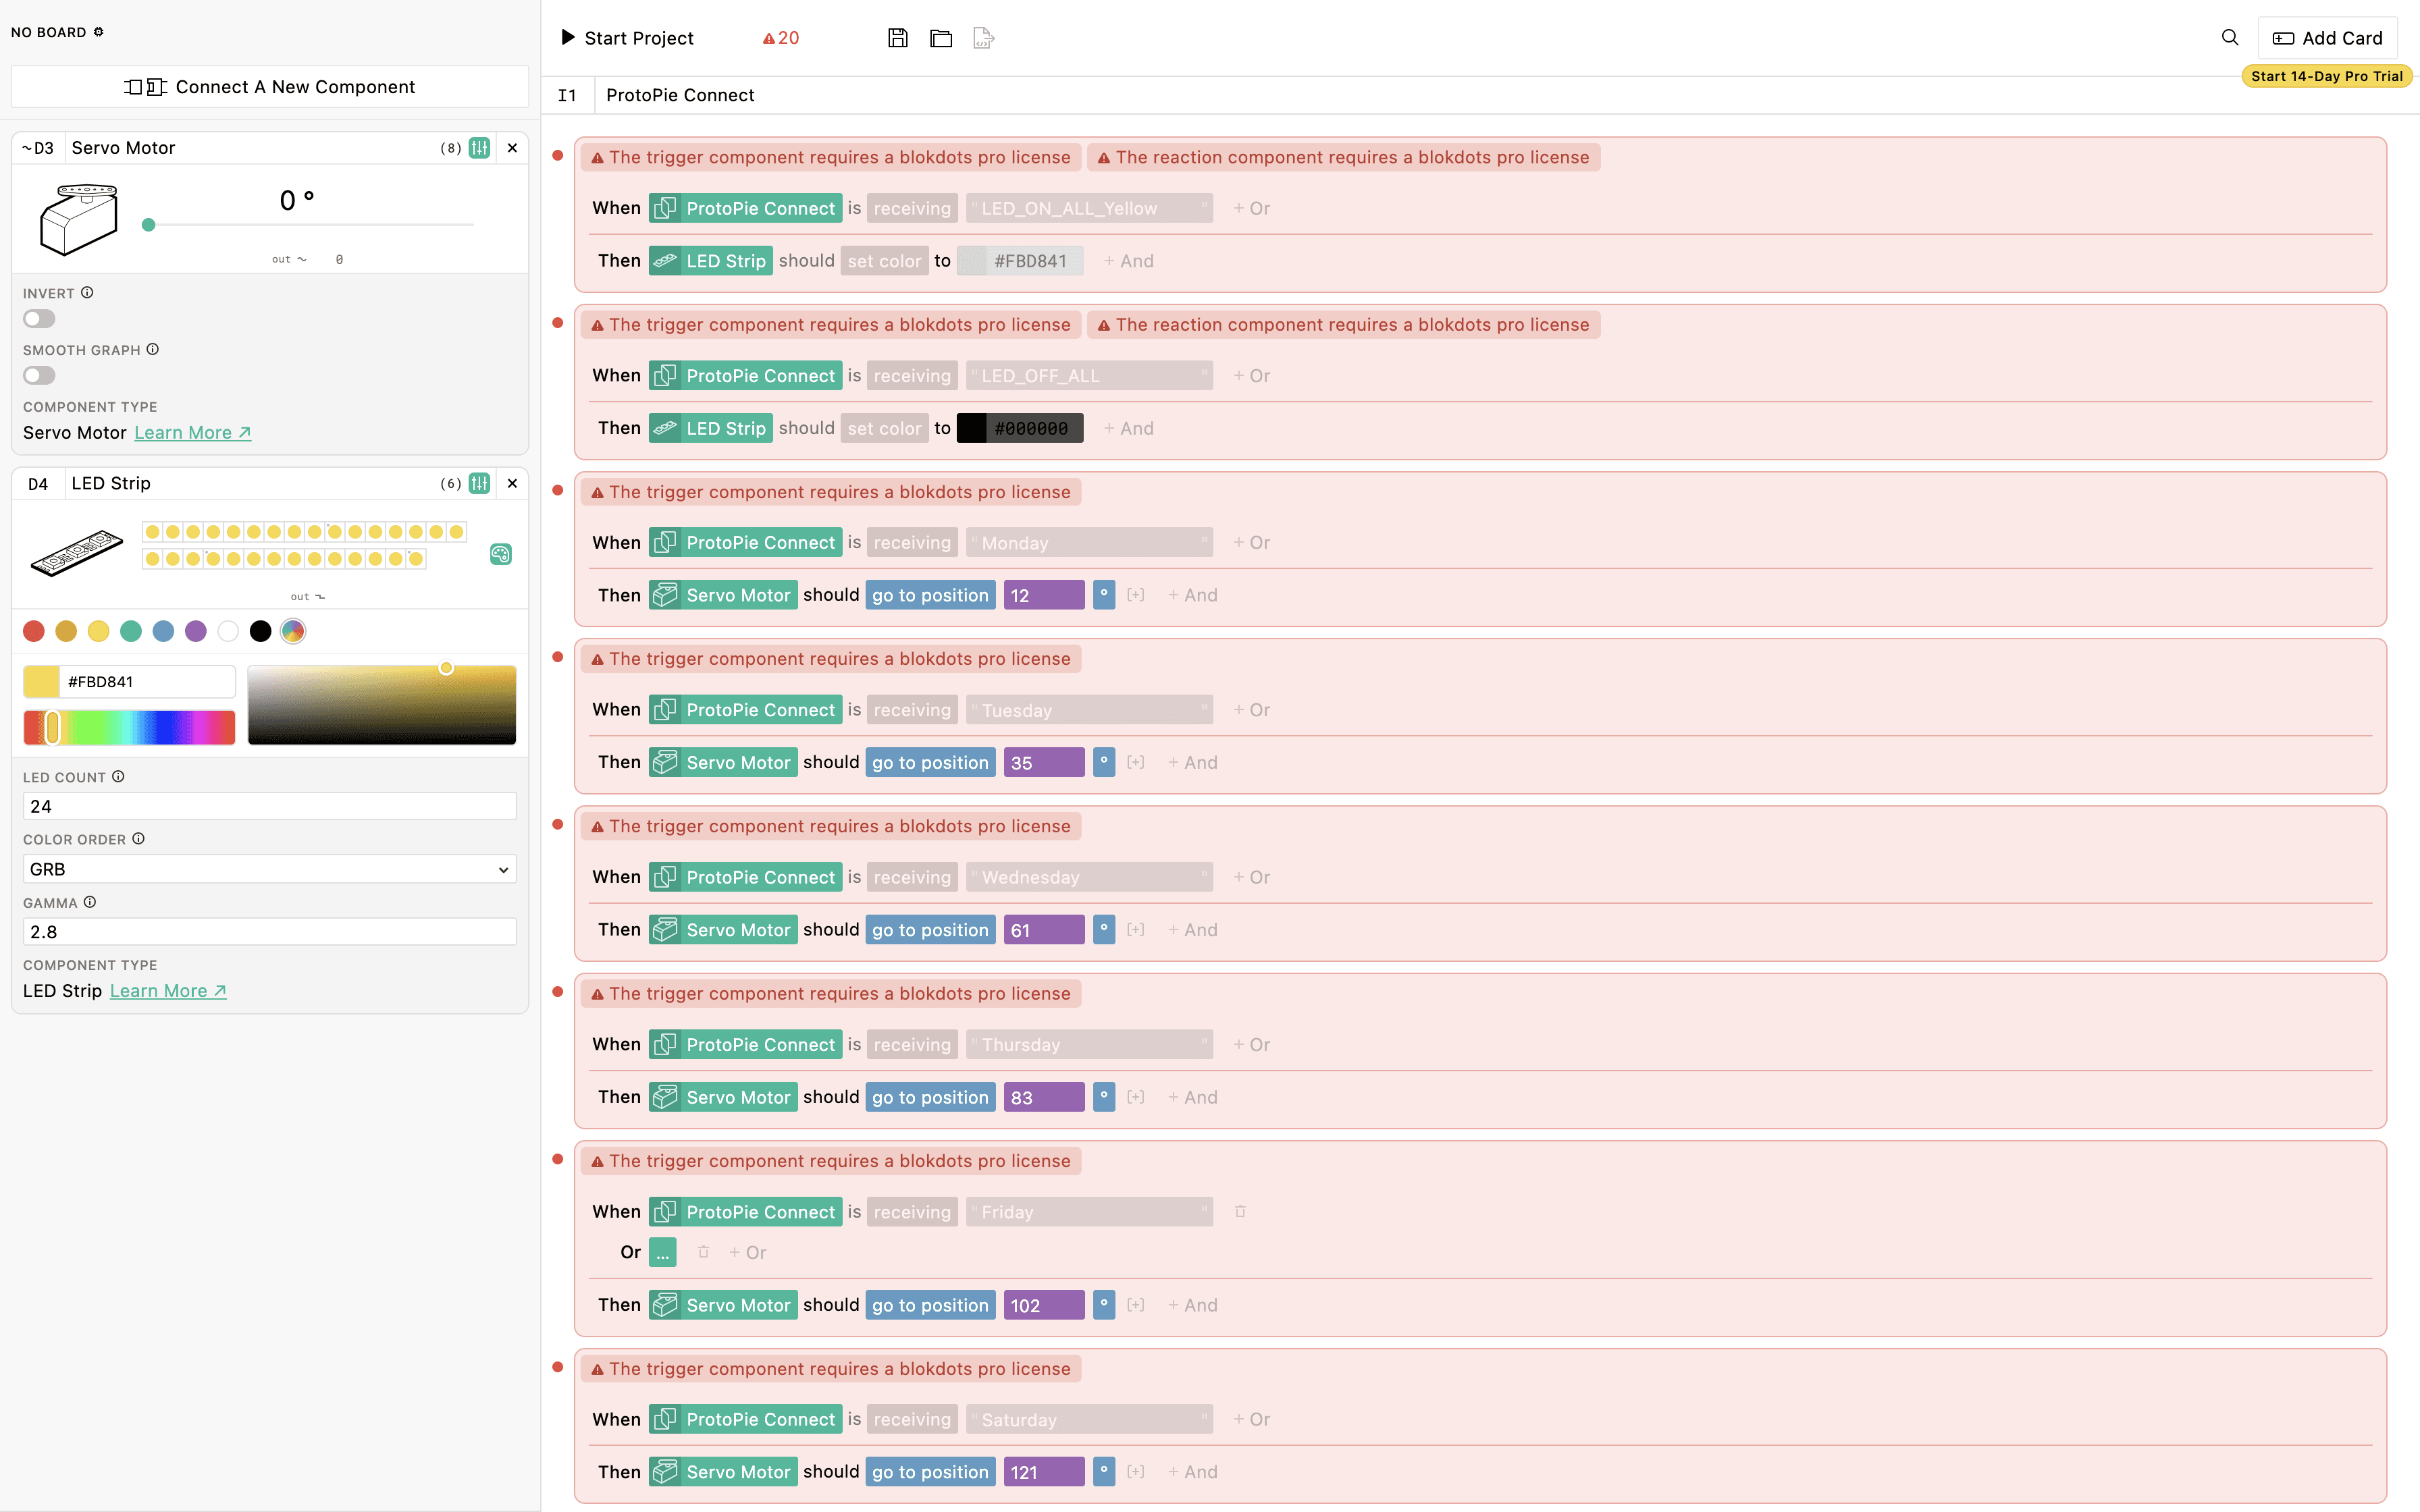Click the export file icon

coord(983,38)
